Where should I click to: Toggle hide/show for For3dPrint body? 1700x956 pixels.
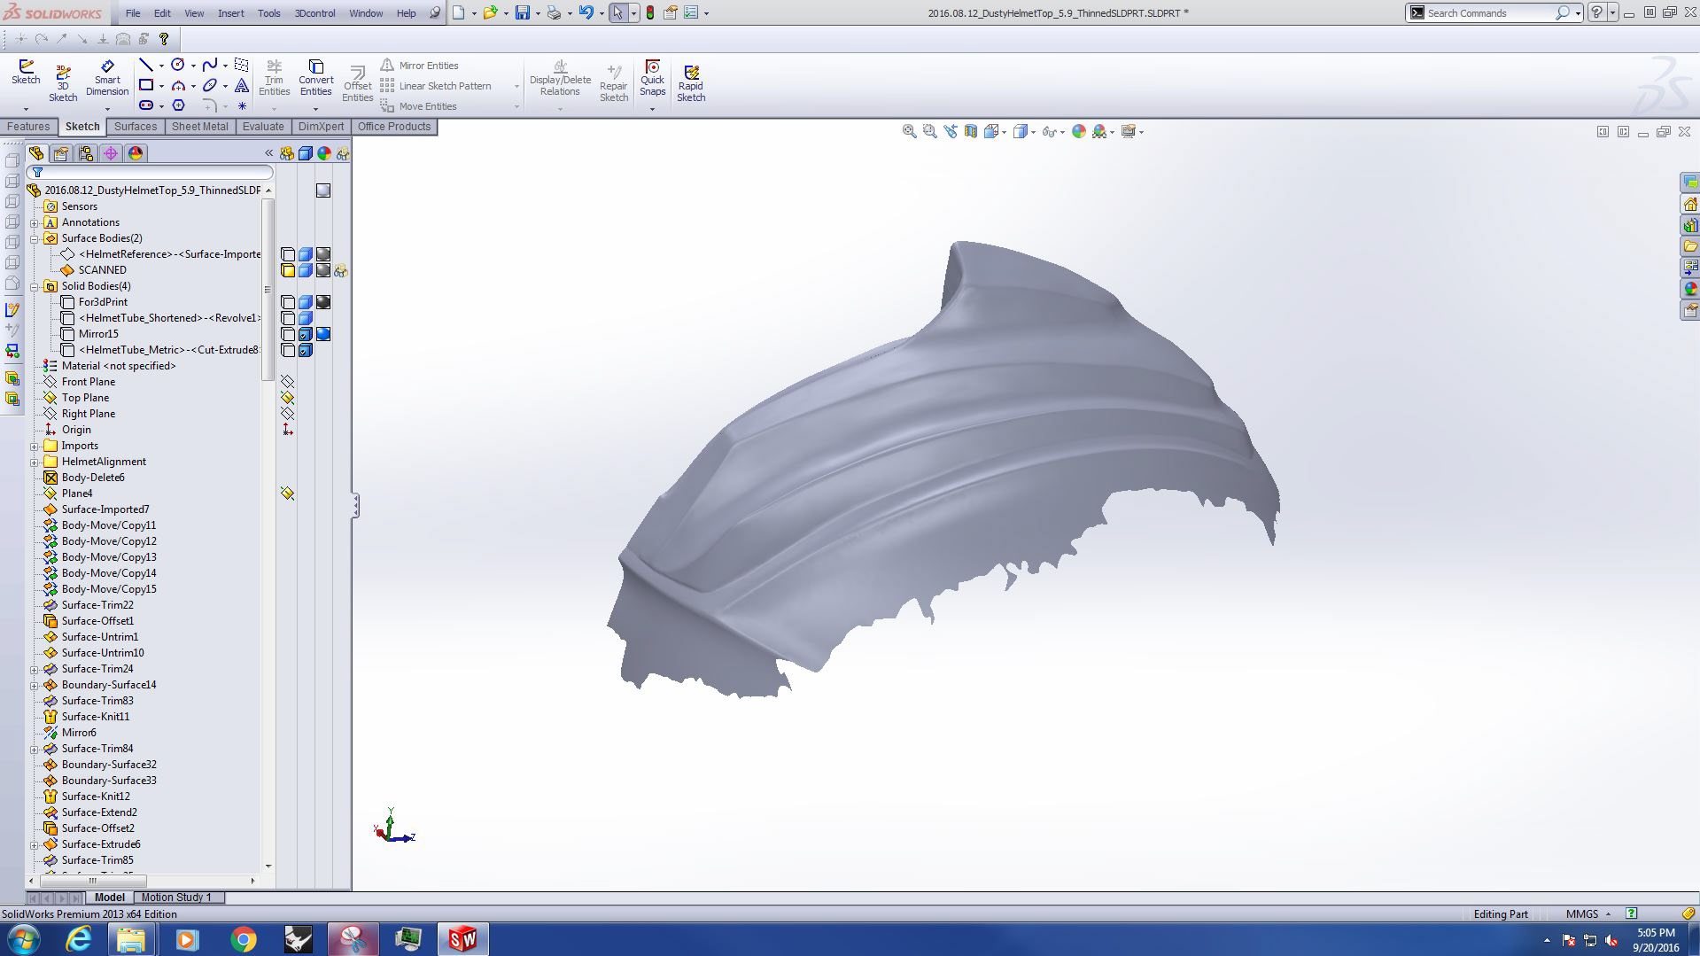(x=288, y=302)
